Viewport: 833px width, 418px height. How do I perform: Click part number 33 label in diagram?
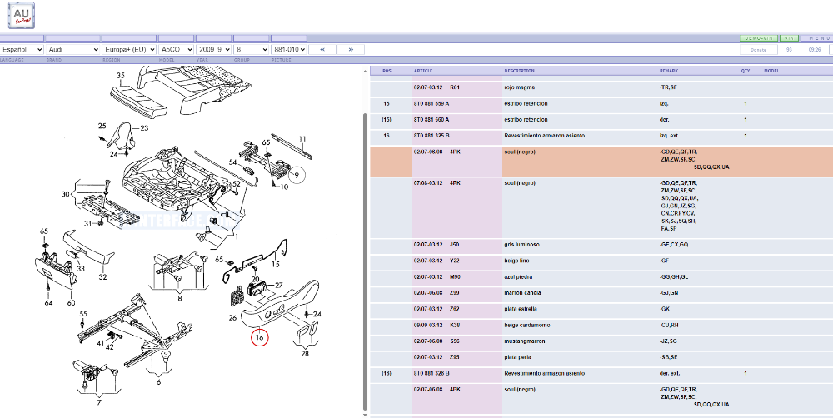pyautogui.click(x=81, y=269)
